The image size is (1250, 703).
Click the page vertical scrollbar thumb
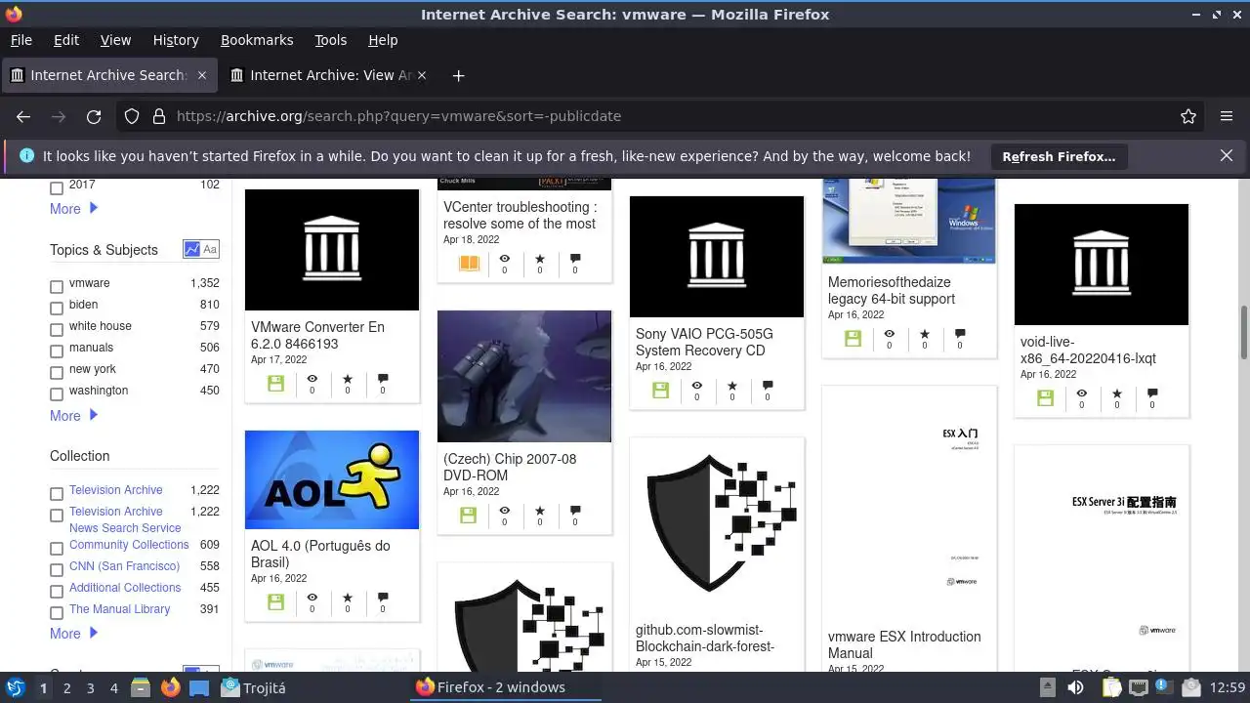(x=1244, y=332)
